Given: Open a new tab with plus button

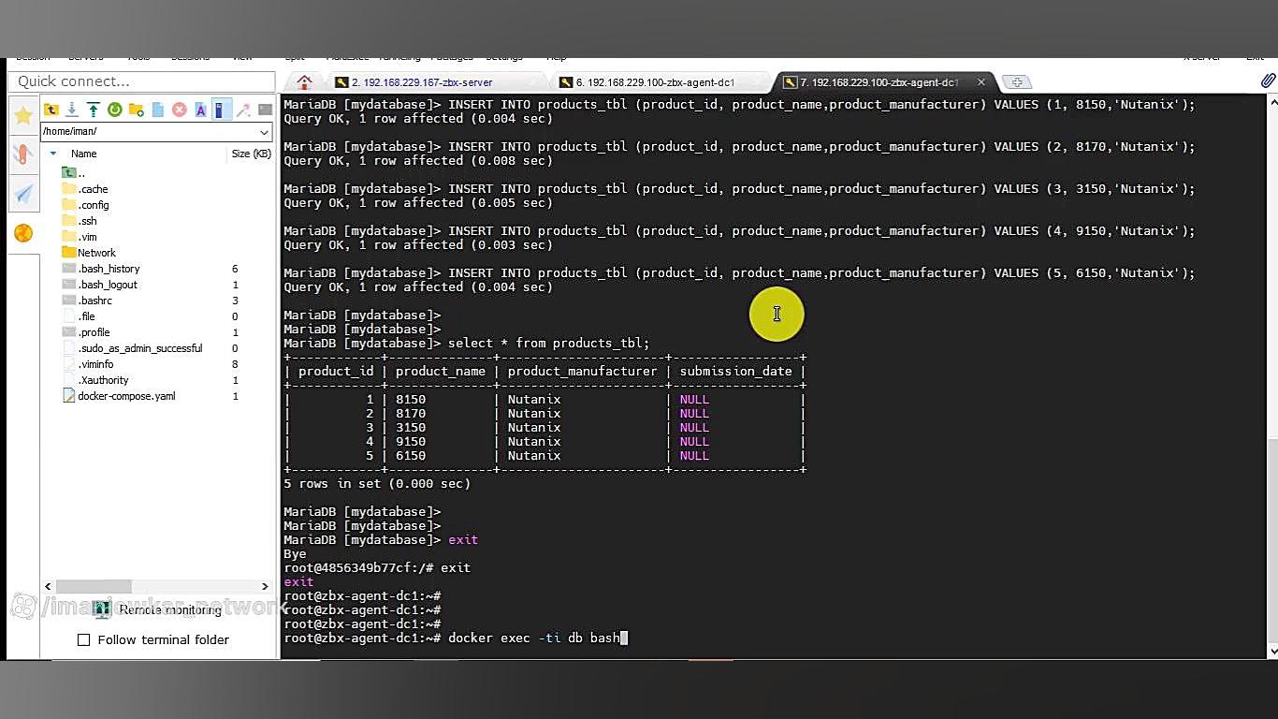Looking at the screenshot, I should (x=1017, y=82).
